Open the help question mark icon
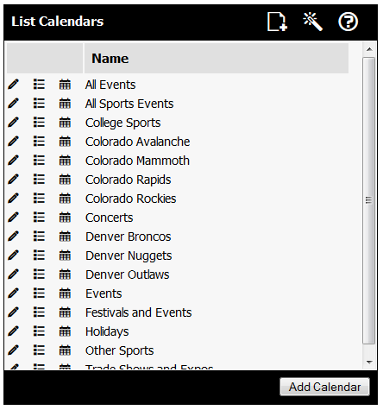 click(x=348, y=22)
